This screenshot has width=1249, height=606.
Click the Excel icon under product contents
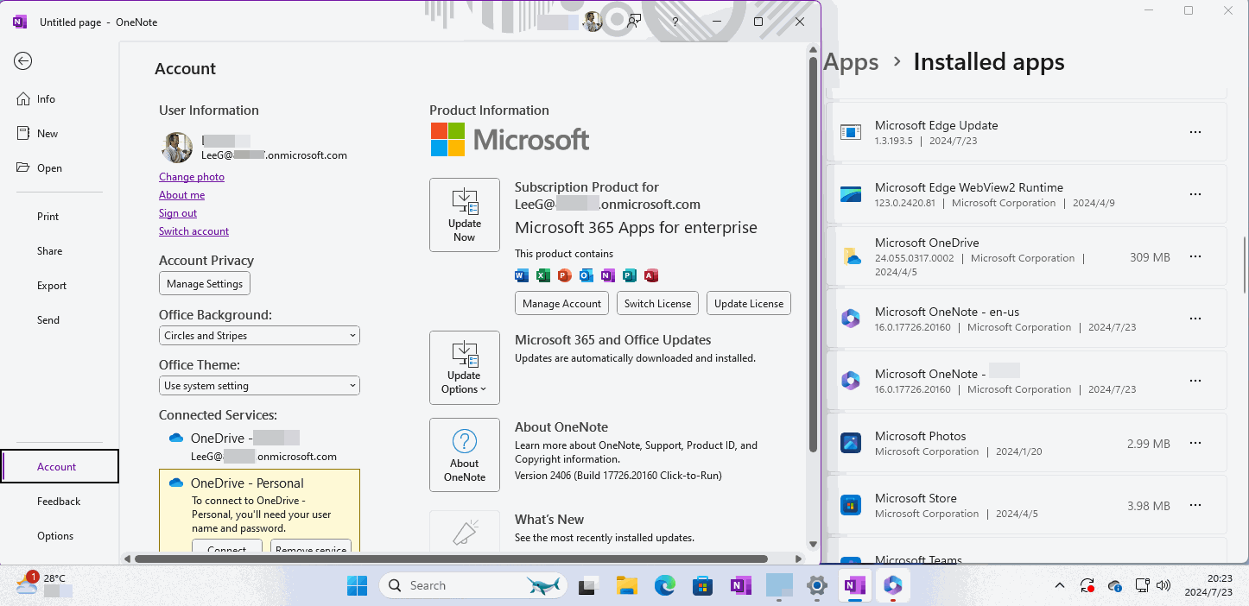543,275
